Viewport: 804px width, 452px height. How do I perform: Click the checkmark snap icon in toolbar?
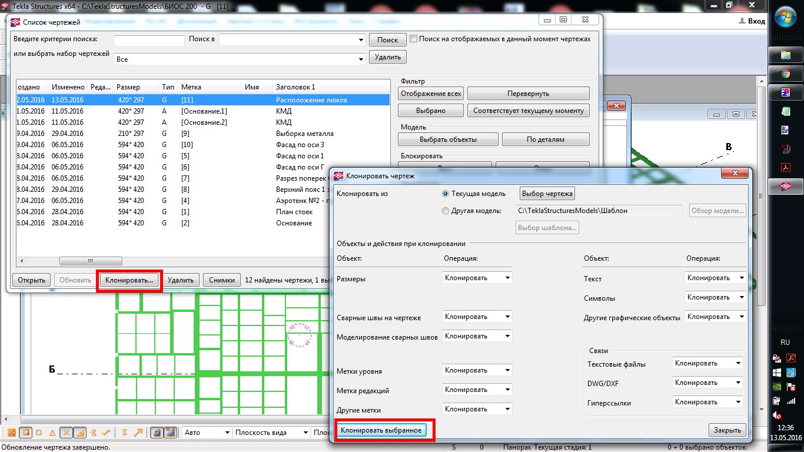[x=107, y=433]
